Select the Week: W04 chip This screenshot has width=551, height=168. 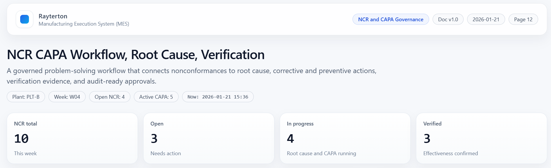(67, 97)
